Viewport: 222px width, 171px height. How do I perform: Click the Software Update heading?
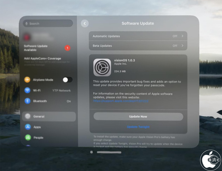pos(138,23)
